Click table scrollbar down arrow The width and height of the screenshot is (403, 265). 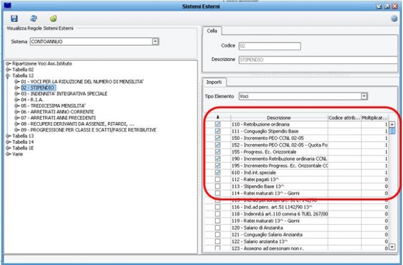[392, 247]
